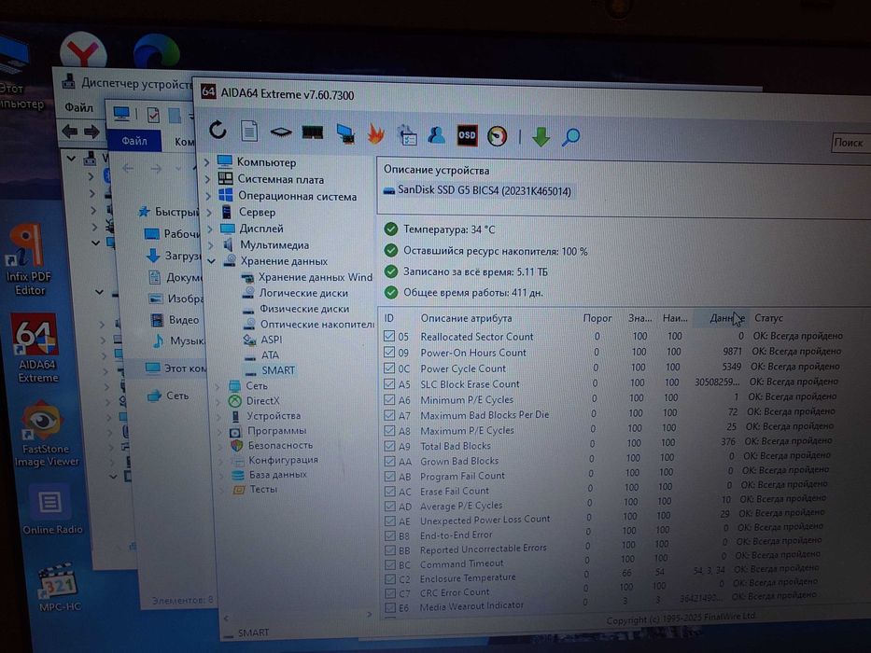
Task: Click the network monitor icon in toolbar
Action: [345, 133]
